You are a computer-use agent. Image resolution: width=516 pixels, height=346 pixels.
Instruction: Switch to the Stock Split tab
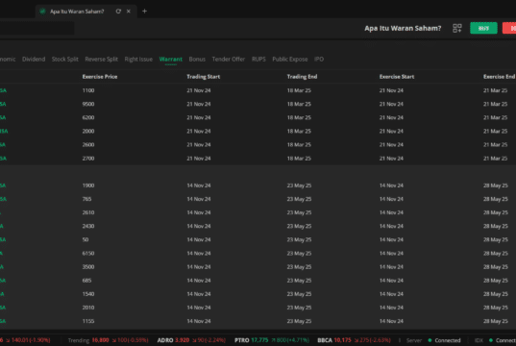pyautogui.click(x=64, y=60)
